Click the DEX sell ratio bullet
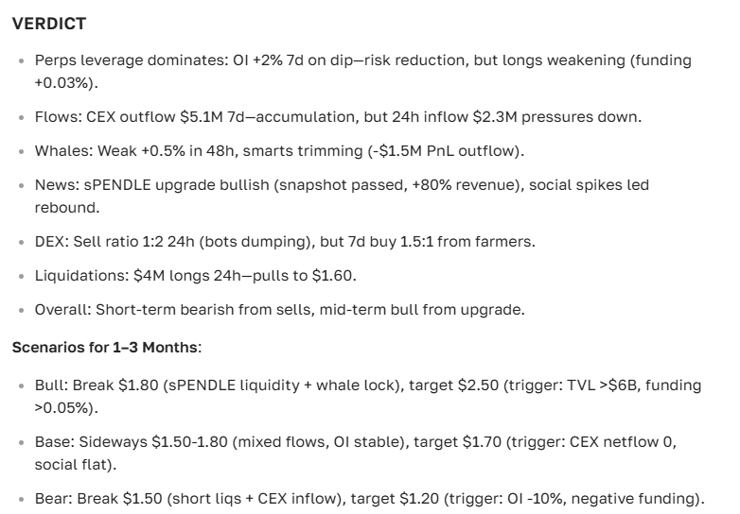The image size is (740, 514). (285, 242)
